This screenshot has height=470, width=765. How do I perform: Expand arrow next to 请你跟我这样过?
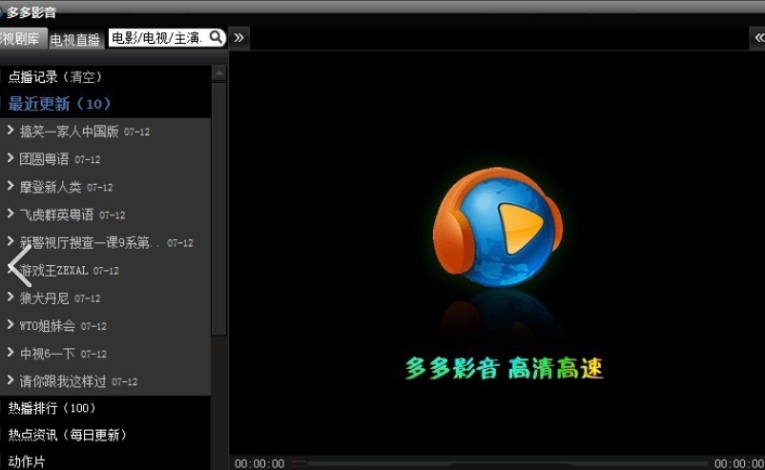tap(10, 379)
